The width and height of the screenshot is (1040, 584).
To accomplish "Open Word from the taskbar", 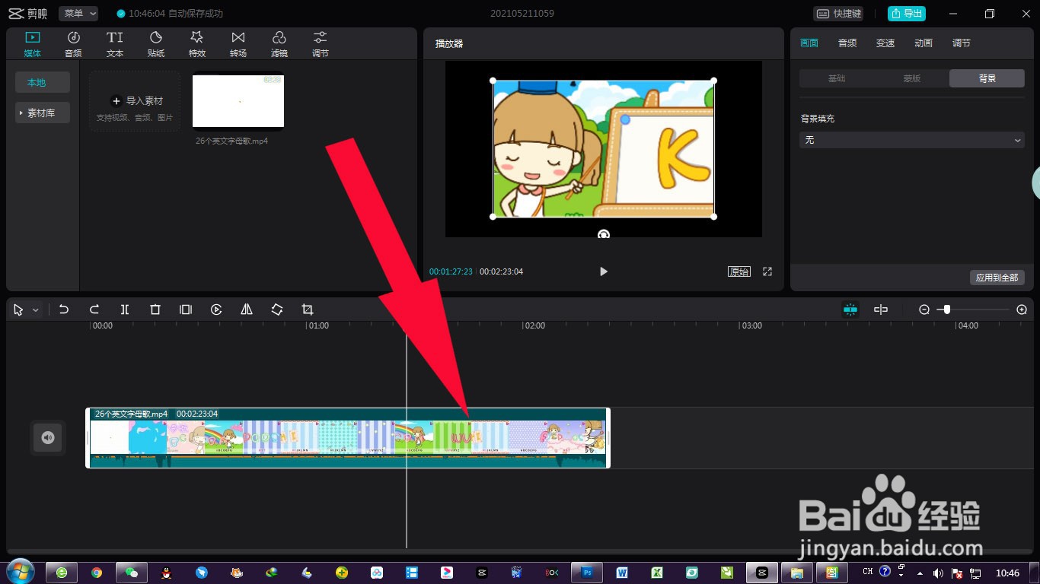I will [x=622, y=573].
